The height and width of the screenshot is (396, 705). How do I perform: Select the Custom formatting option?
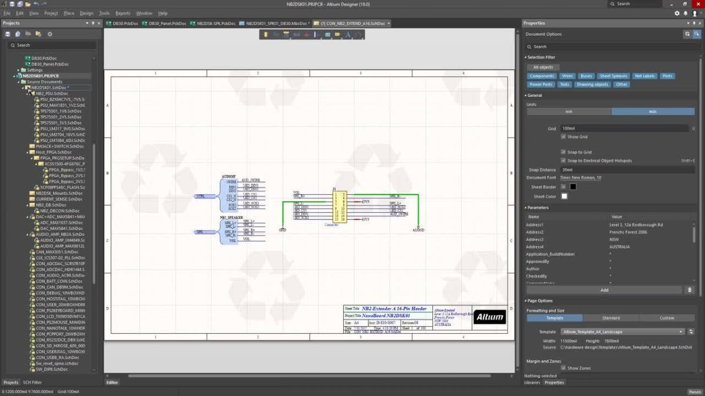[667, 318]
